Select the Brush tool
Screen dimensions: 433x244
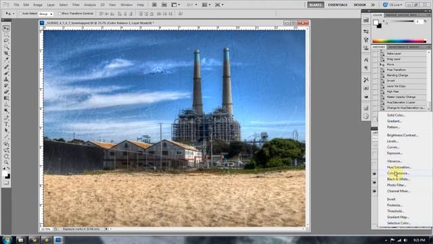[x=6, y=73]
